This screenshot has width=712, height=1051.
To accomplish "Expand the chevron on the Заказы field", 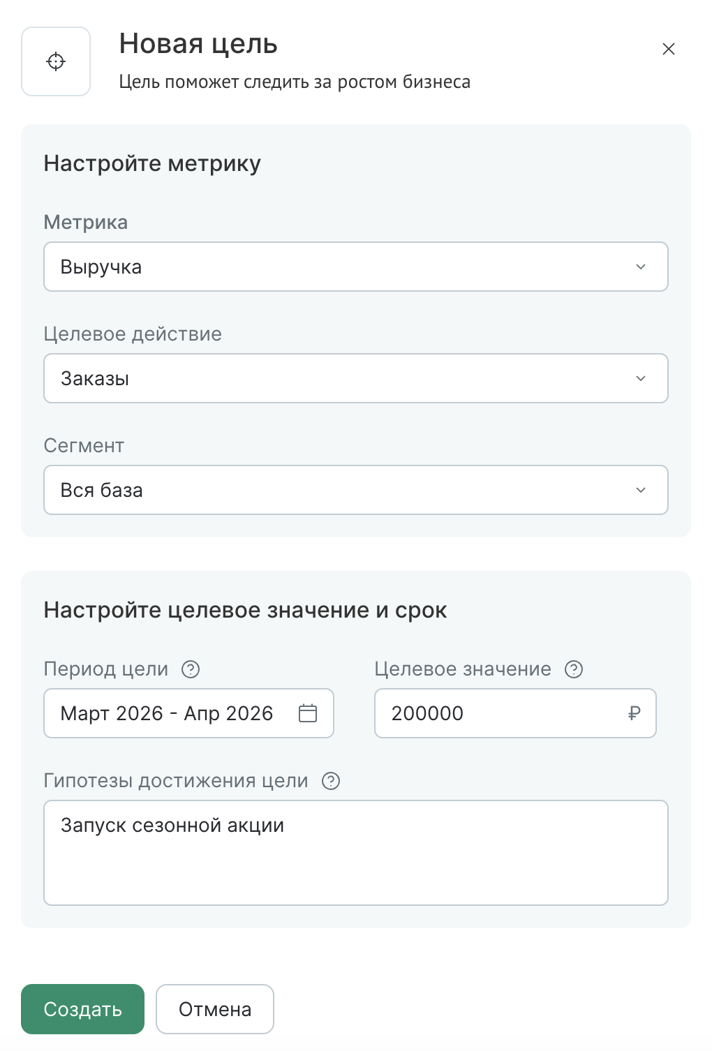I will [x=639, y=378].
